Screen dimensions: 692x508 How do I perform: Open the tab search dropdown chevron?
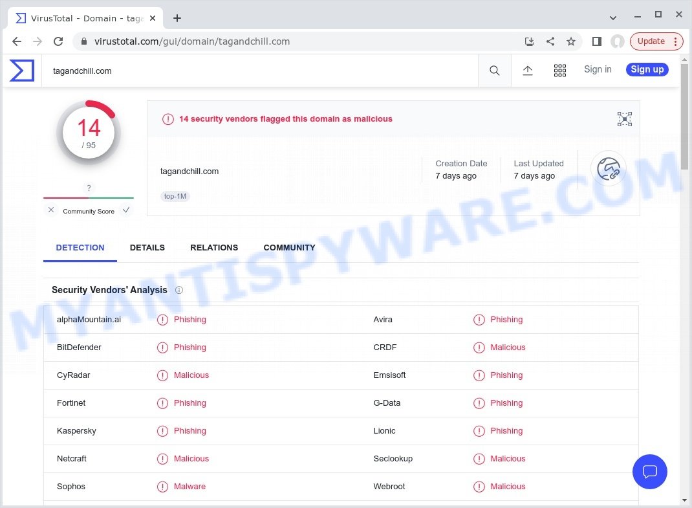point(612,18)
